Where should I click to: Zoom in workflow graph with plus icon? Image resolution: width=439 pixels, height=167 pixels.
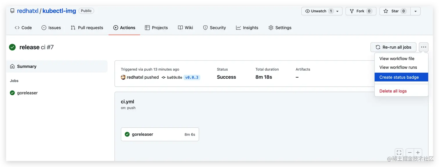click(x=418, y=153)
